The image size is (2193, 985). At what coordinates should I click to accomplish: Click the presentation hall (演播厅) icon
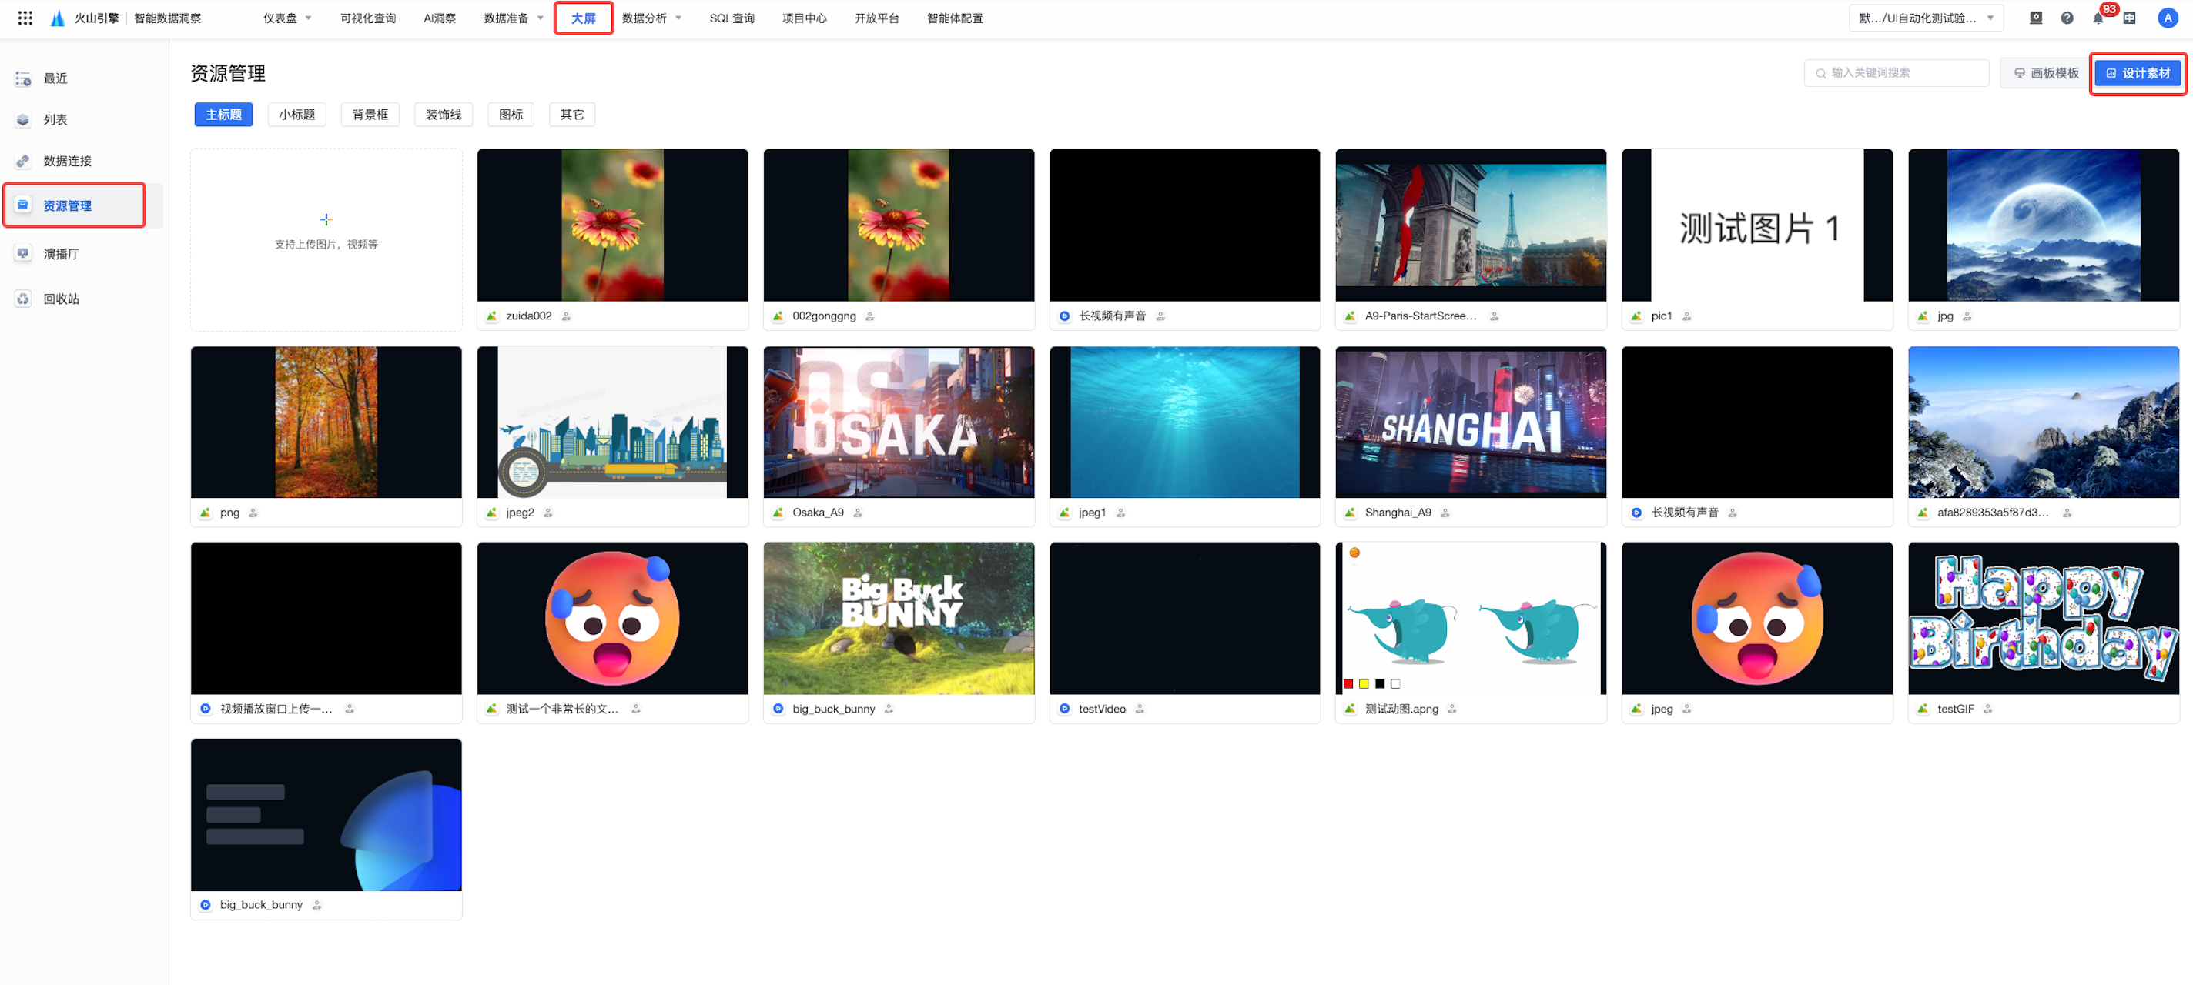23,253
